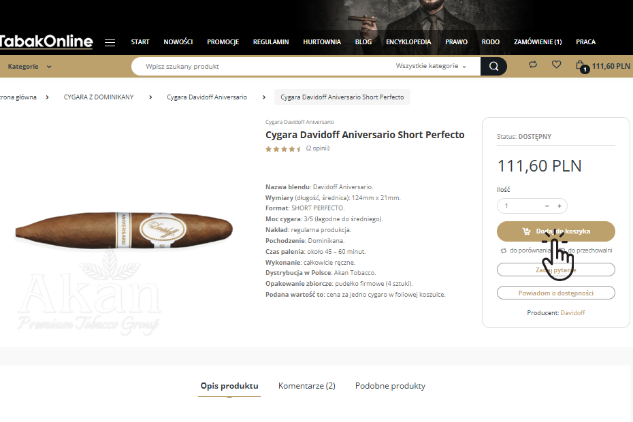Click the Powiadom o dostępności button
The width and height of the screenshot is (633, 422).
point(555,293)
